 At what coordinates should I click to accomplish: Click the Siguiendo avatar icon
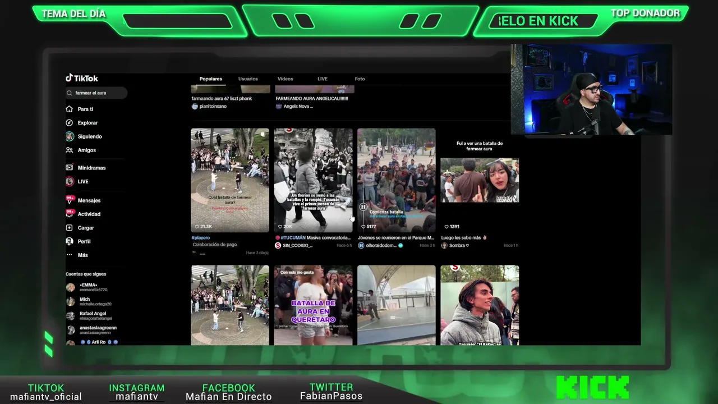(x=70, y=136)
